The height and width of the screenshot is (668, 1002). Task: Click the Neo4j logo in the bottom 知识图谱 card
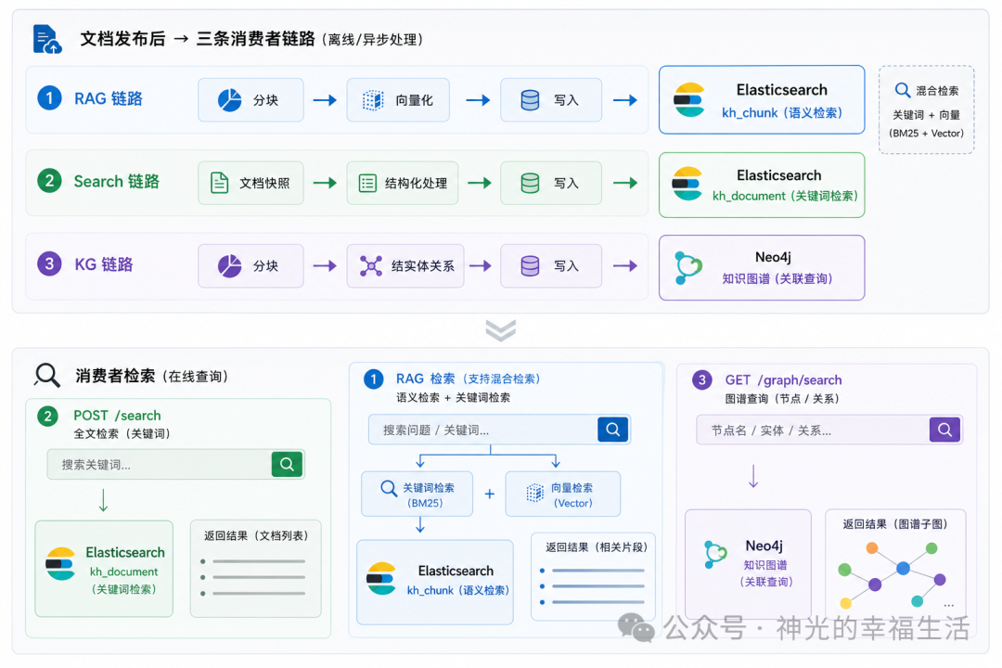coord(715,554)
